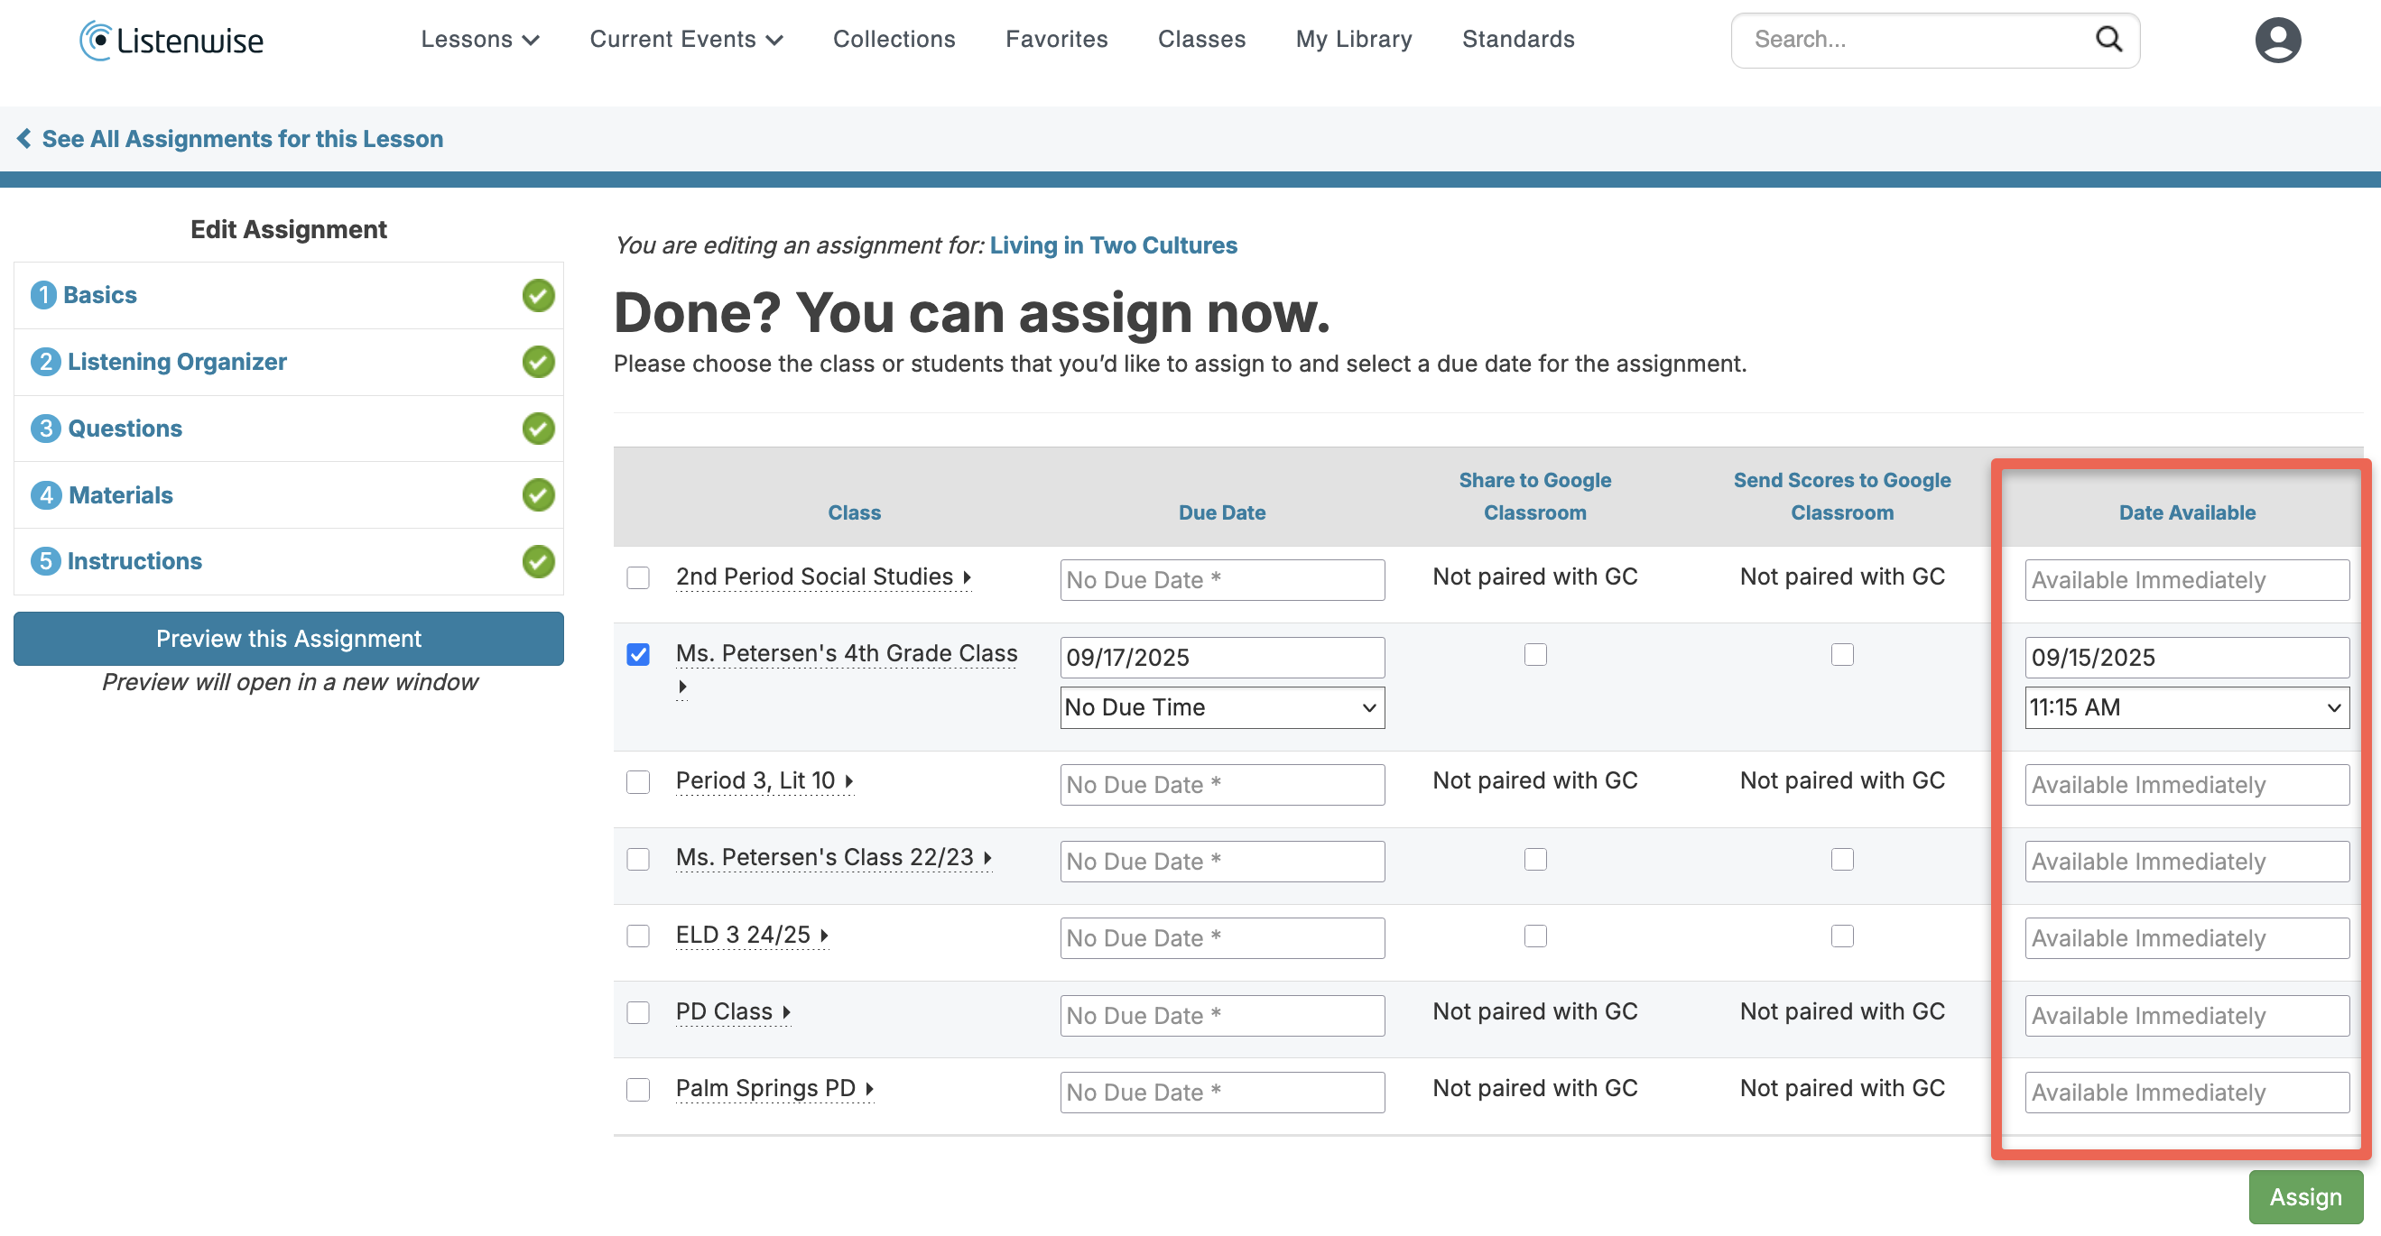2381x1236 pixels.
Task: Click the Due Date column header
Action: (1222, 512)
